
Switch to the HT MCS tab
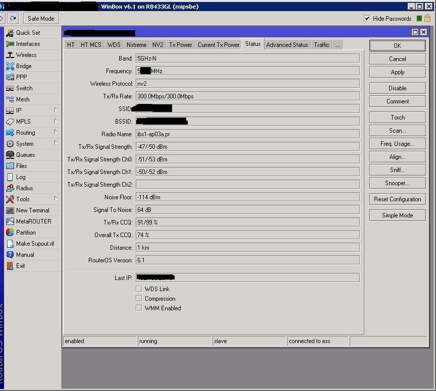pos(91,45)
